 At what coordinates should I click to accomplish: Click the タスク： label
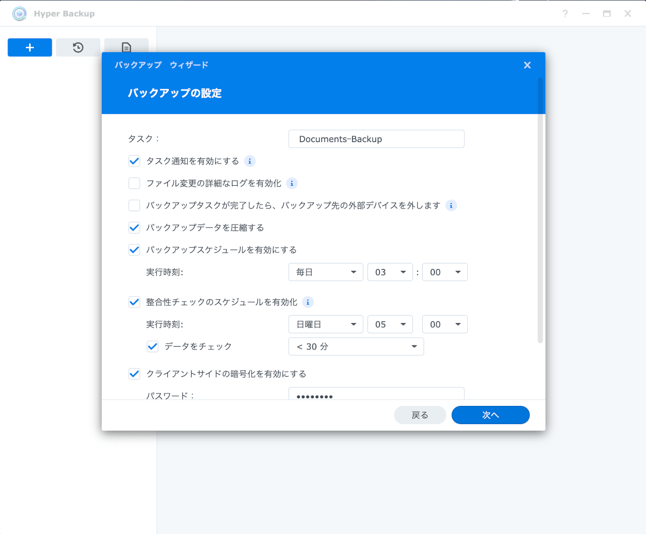click(144, 139)
